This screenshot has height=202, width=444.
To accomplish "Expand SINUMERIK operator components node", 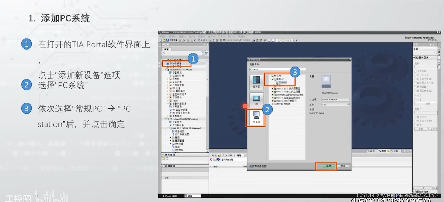I will pyautogui.click(x=272, y=94).
